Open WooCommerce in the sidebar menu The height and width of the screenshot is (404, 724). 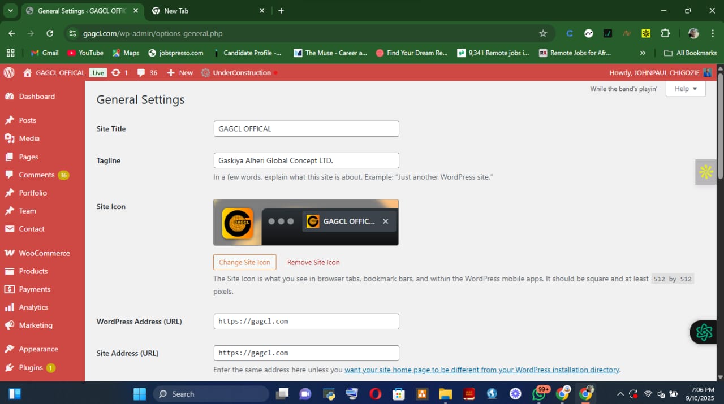tap(44, 253)
